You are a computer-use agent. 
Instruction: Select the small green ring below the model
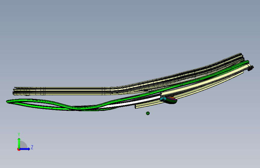[x=148, y=113]
